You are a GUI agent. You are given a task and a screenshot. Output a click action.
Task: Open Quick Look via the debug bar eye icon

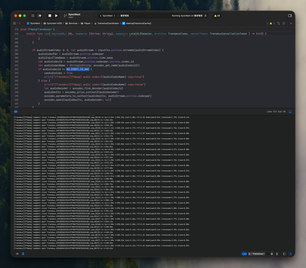pos(17,254)
